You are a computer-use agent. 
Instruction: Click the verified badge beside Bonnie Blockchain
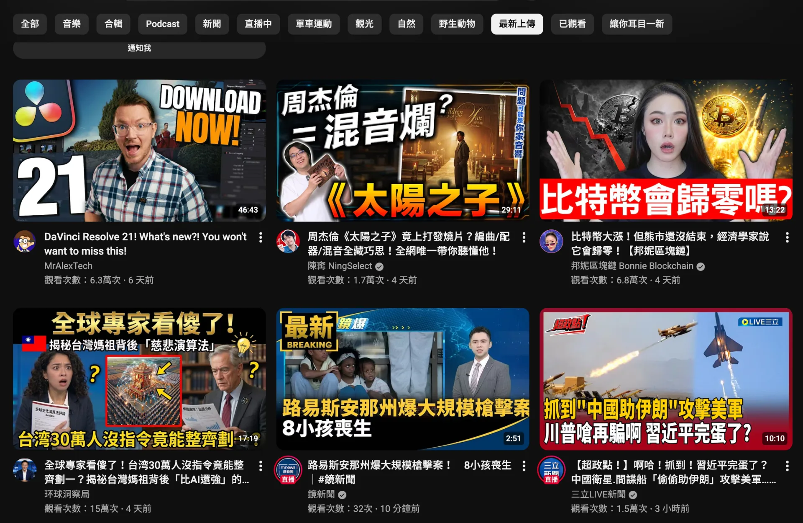(x=701, y=266)
